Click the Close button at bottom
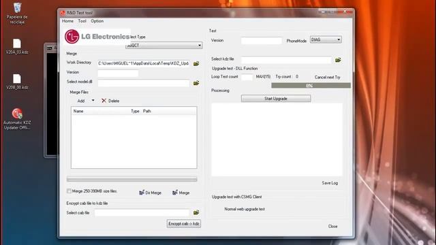This screenshot has width=436, height=245. [x=332, y=227]
